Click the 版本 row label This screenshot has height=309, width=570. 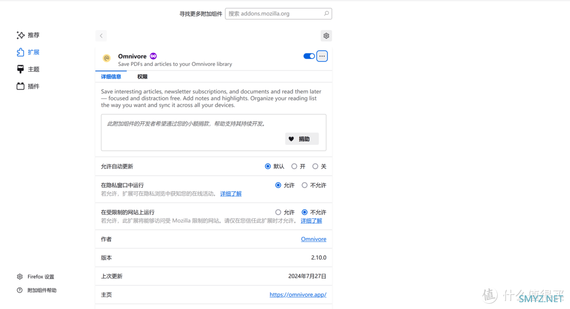point(107,257)
